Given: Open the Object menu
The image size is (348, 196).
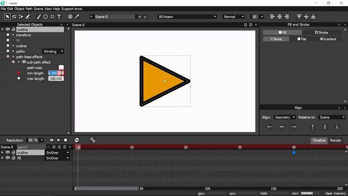Looking at the screenshot, I should (20, 9).
